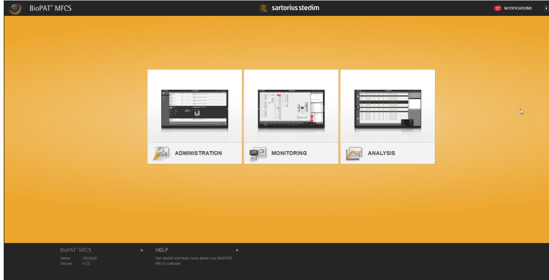
Task: Expand the HELP panel arrow
Action: tap(237, 250)
